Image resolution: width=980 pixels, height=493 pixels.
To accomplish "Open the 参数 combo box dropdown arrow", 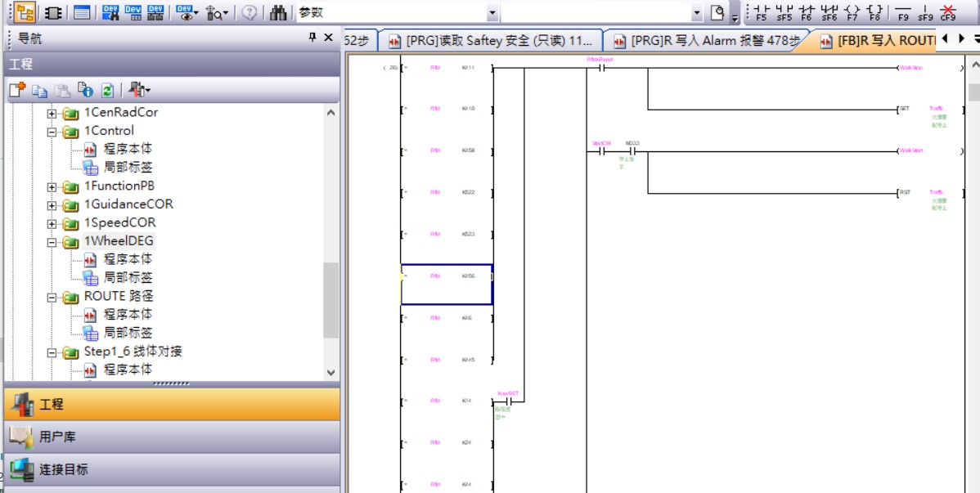I will [492, 13].
